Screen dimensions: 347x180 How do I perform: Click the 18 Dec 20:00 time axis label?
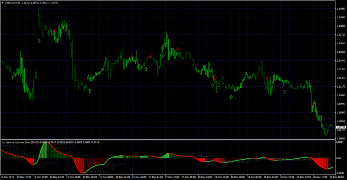click(238, 177)
